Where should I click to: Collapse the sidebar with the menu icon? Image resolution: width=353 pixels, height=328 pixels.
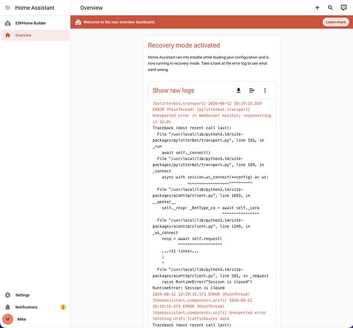[x=8, y=8]
